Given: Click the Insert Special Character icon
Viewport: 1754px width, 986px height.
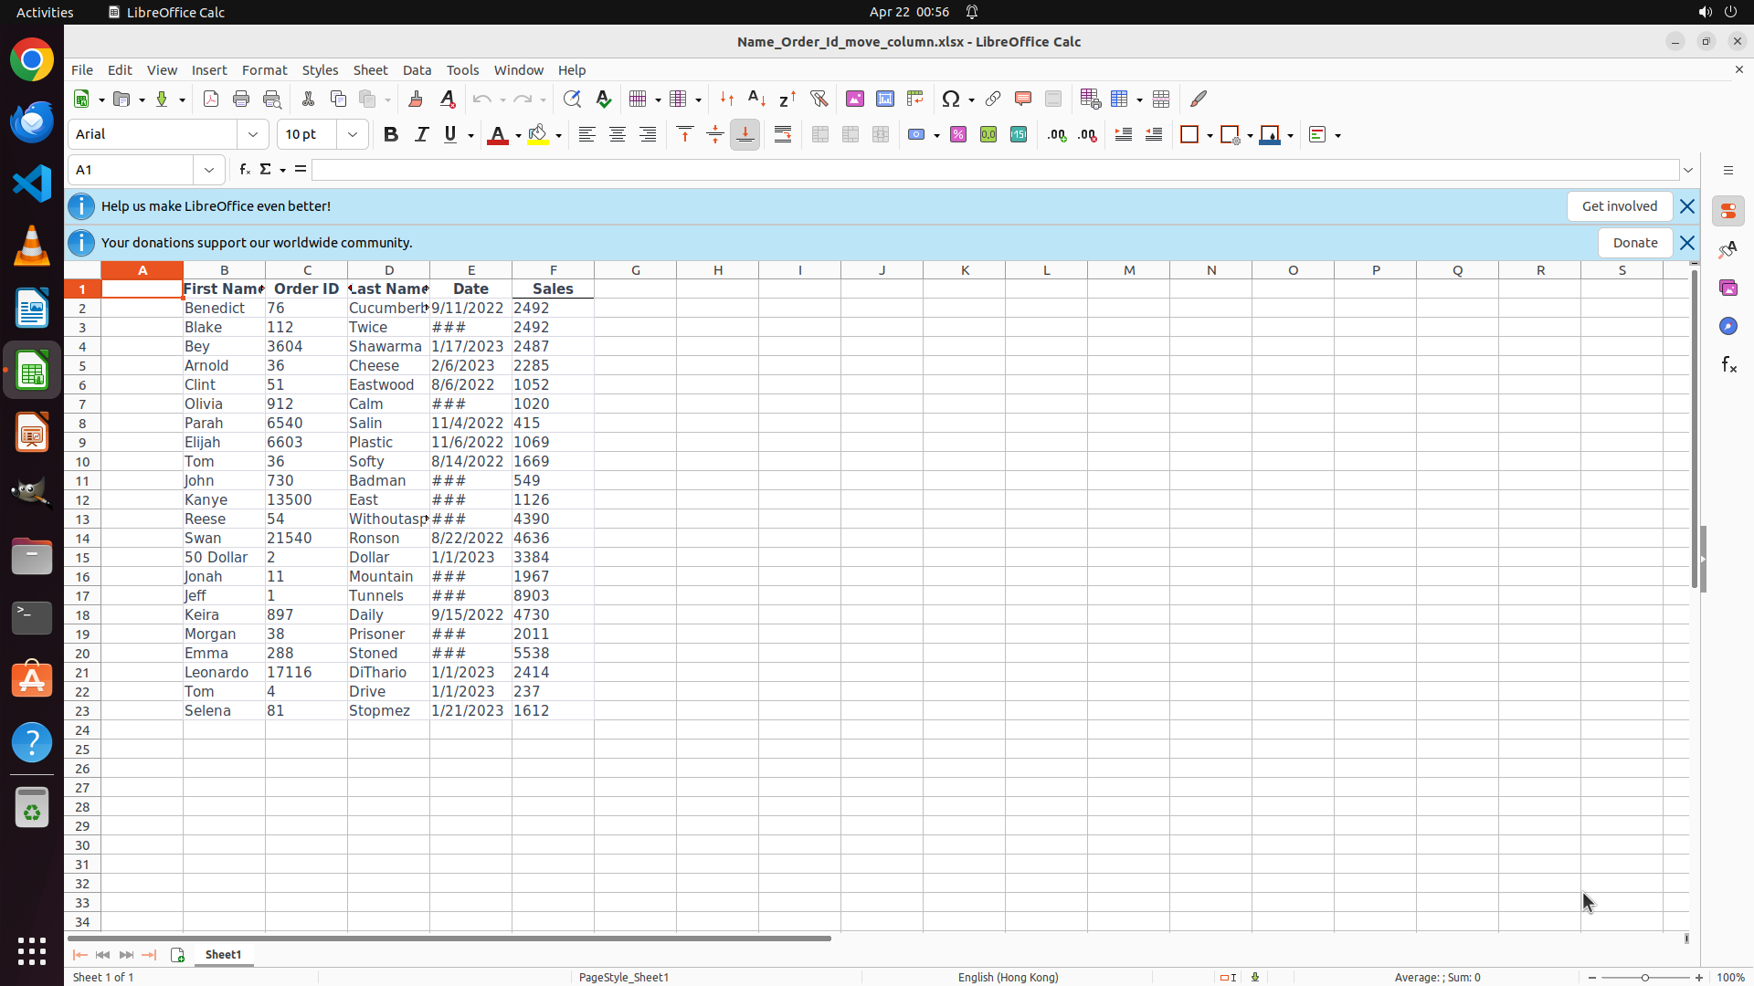Looking at the screenshot, I should pos(950,99).
